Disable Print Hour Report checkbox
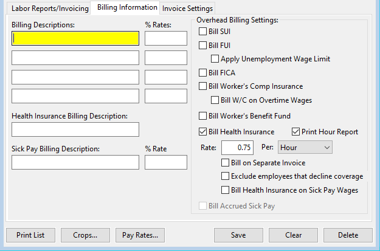Viewport: 380px width, 251px height. (x=296, y=132)
